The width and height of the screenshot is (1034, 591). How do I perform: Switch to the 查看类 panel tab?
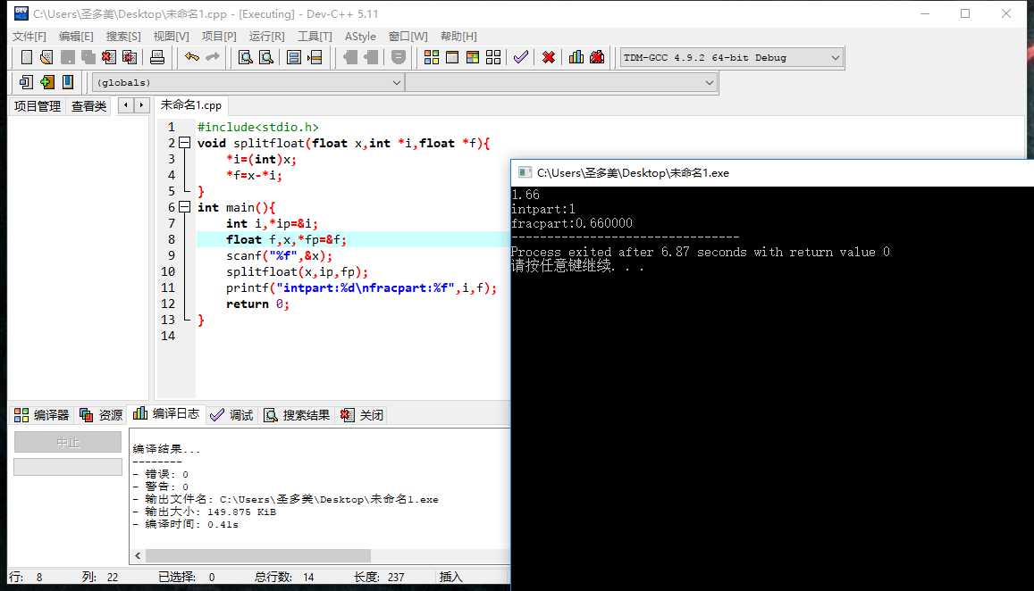pyautogui.click(x=88, y=106)
